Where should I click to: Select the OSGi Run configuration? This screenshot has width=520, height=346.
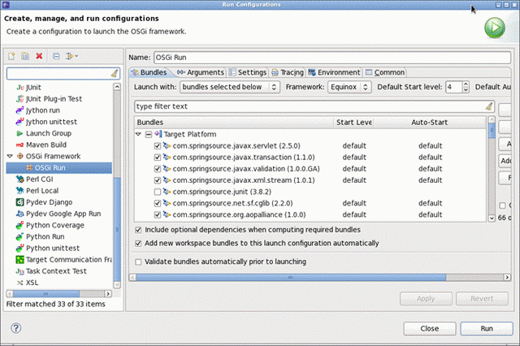[59, 167]
